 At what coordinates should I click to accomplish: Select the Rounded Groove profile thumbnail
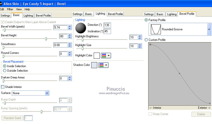156,29
